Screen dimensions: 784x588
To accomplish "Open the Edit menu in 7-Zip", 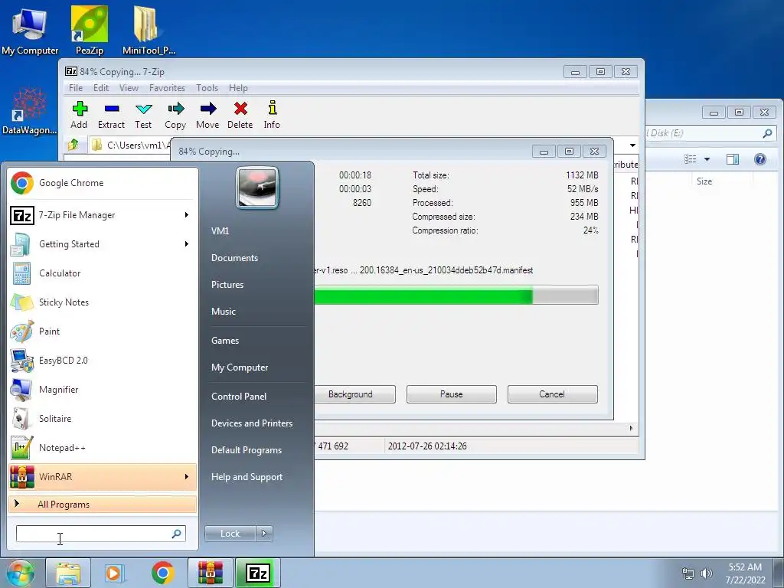I will point(101,88).
